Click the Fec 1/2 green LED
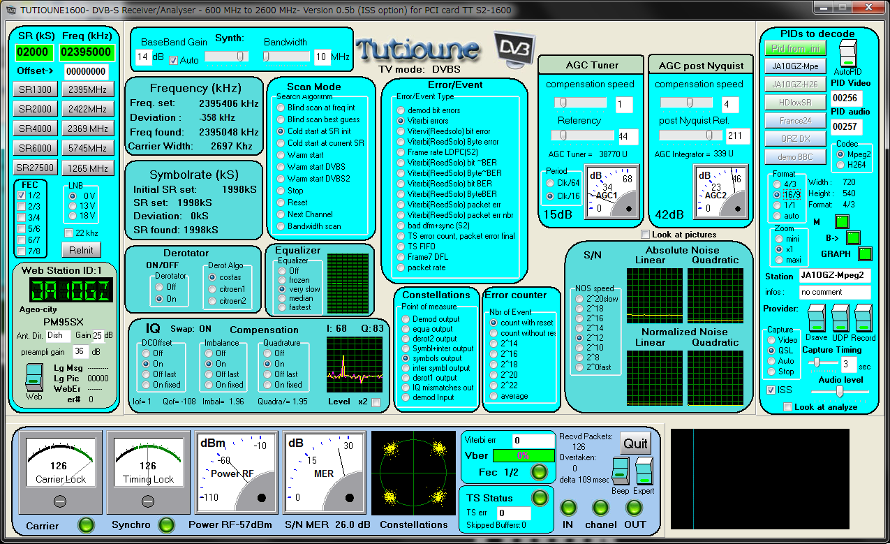 (x=538, y=472)
